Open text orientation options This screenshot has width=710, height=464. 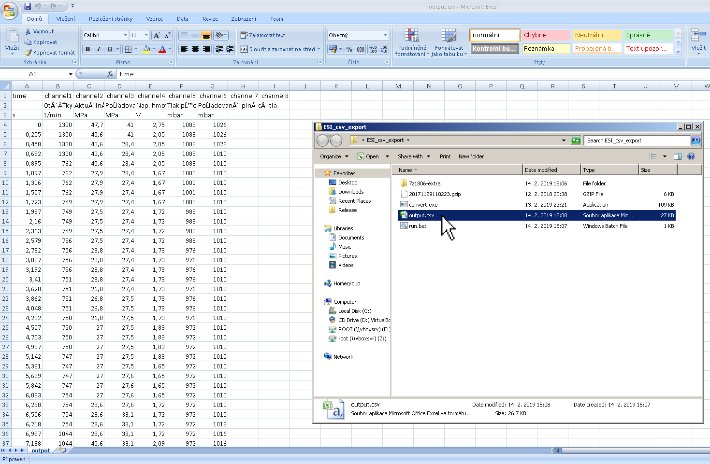220,35
